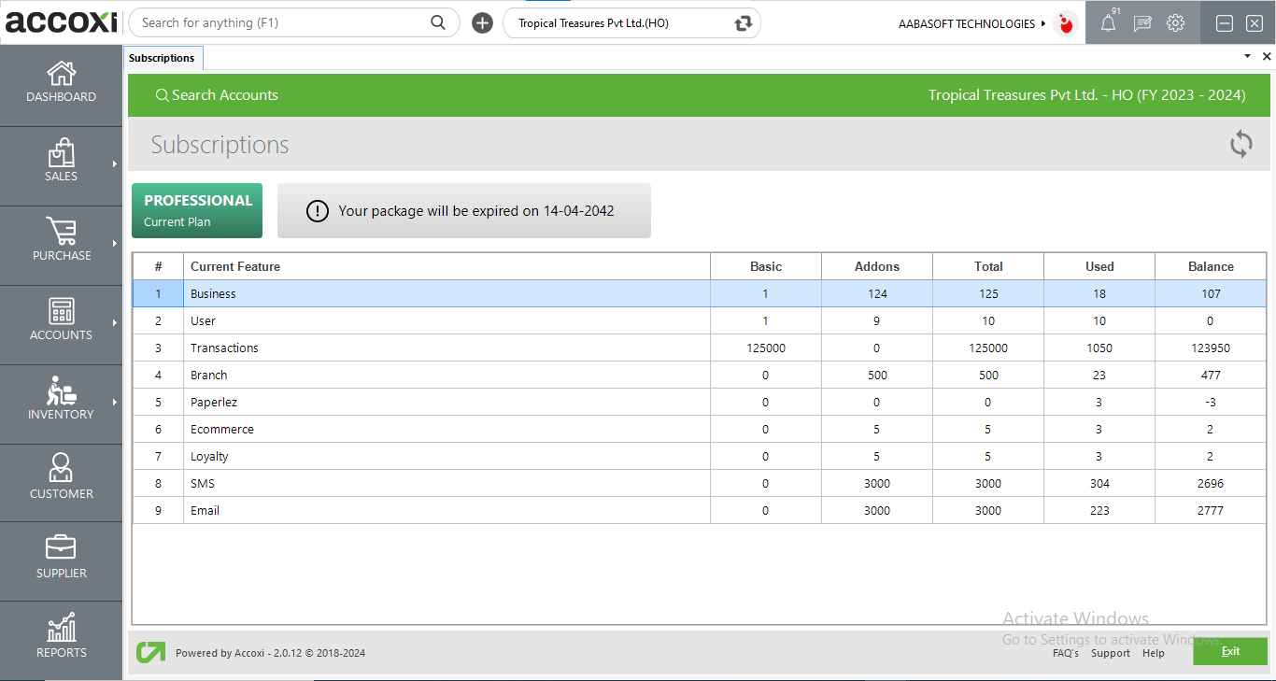
Task: Click the Total column header
Action: (x=988, y=266)
